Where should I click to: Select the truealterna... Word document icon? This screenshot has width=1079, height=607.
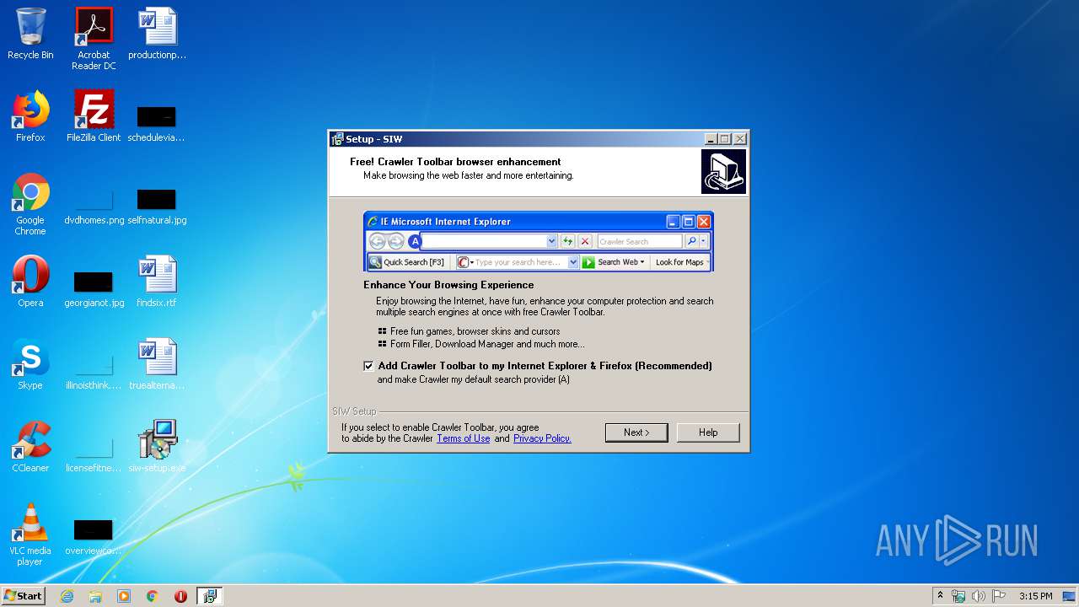point(157,364)
